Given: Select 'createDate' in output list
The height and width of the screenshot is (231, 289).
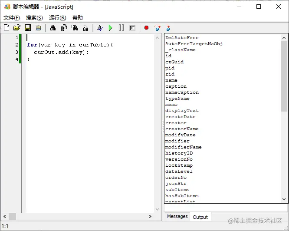Looking at the screenshot, I should tap(181, 117).
